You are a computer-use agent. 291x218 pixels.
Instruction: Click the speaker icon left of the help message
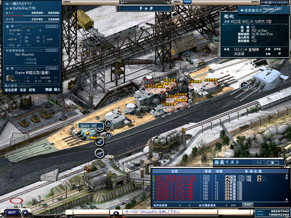116,213
